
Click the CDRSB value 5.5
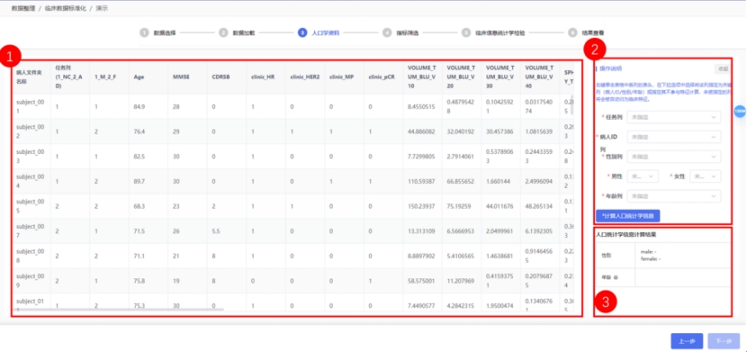point(215,231)
